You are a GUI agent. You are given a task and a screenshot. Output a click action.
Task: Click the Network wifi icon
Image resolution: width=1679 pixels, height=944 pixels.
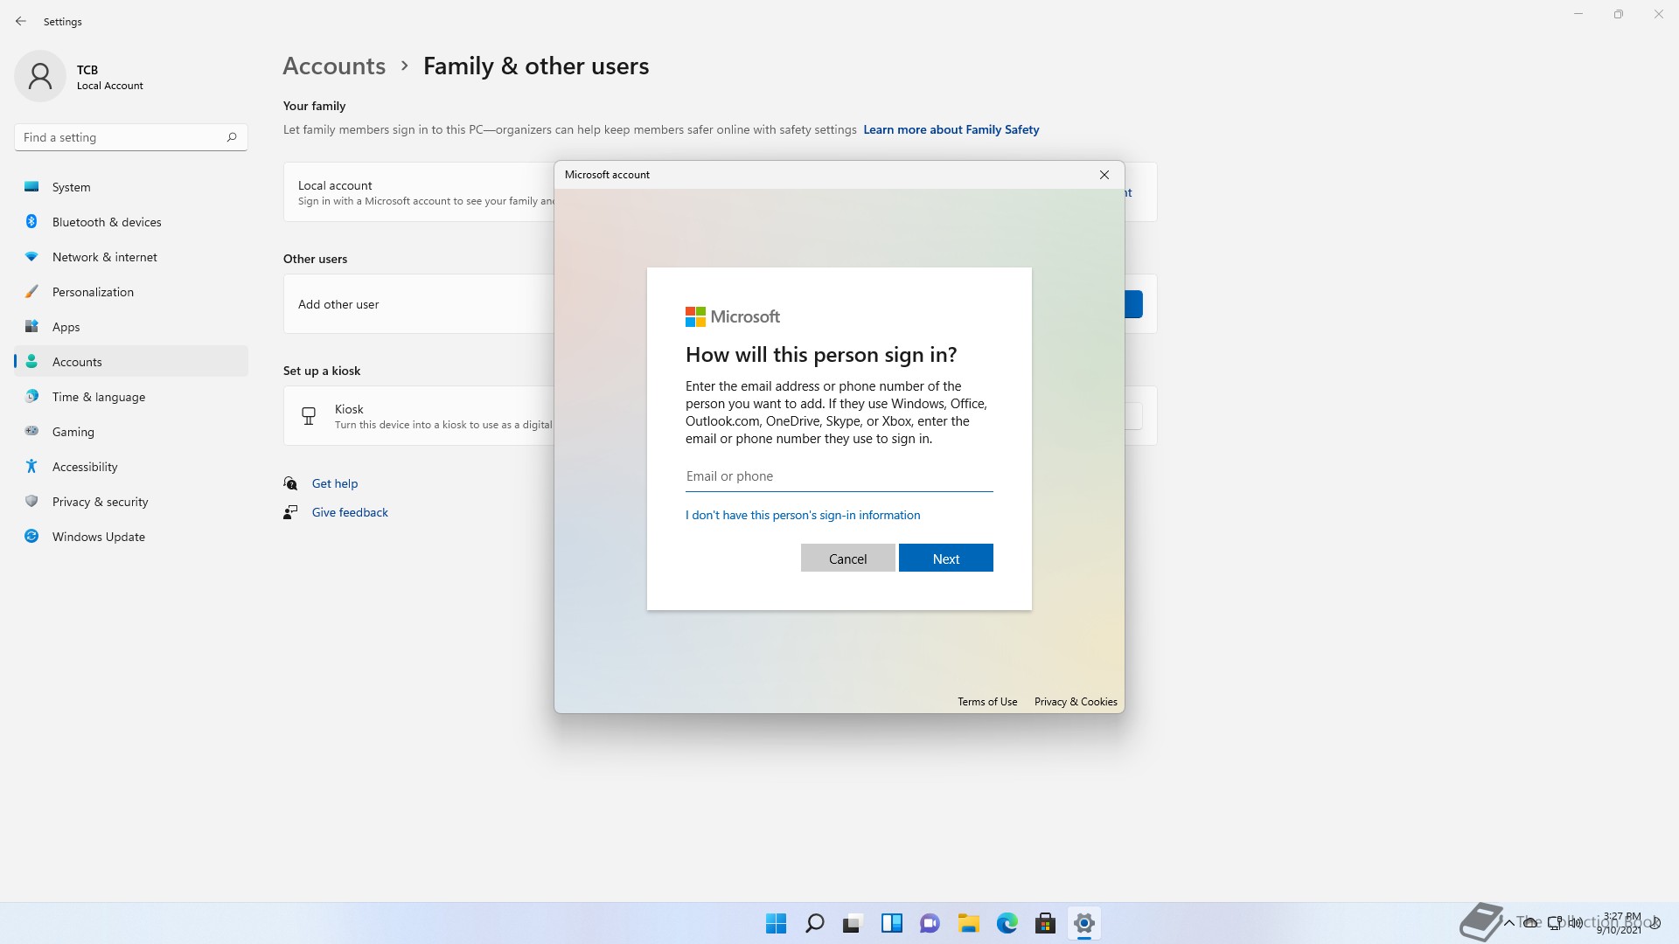coord(31,256)
